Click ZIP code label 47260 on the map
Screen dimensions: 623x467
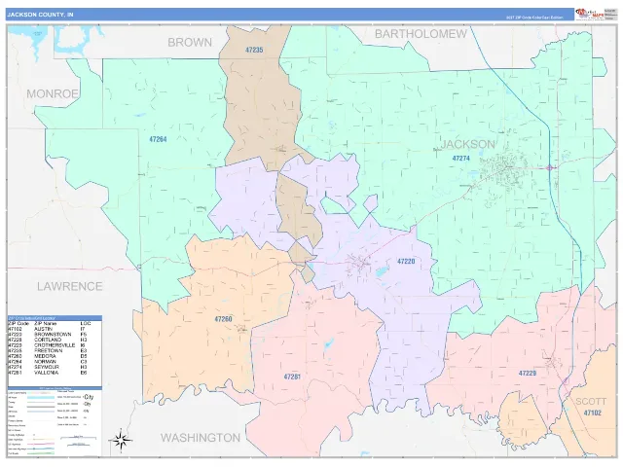click(223, 319)
